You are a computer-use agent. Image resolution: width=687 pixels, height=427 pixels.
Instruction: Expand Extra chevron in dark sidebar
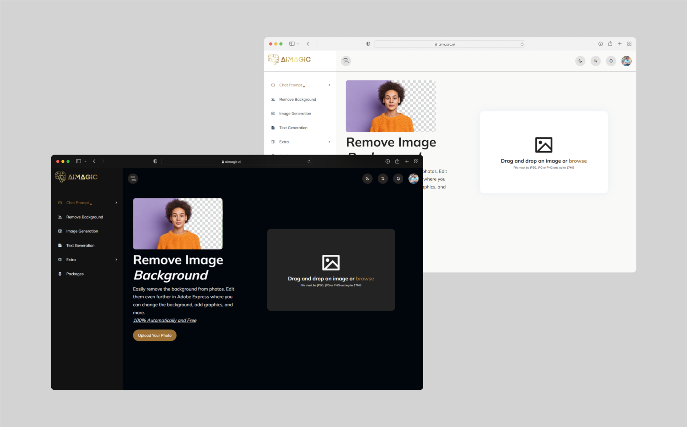(116, 260)
